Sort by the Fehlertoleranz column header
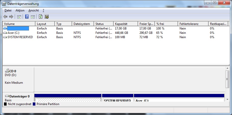 click(193, 24)
